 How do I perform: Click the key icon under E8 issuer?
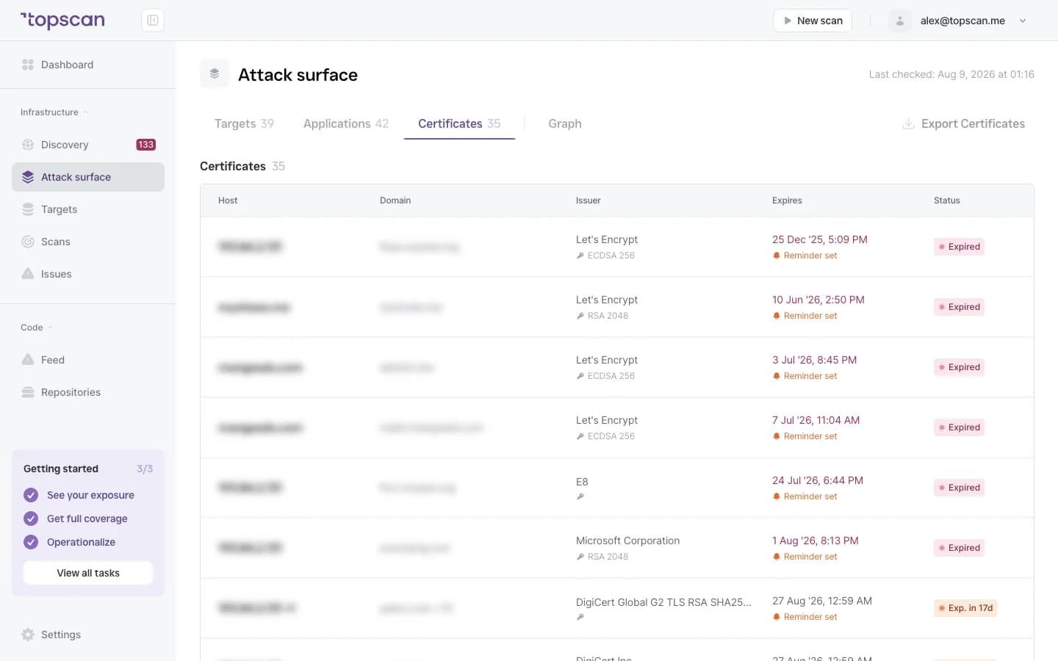pos(580,496)
